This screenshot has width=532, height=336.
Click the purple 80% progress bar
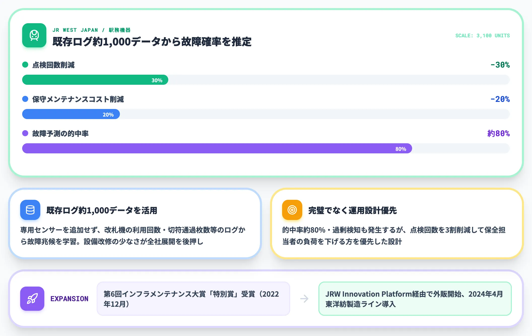tap(217, 148)
